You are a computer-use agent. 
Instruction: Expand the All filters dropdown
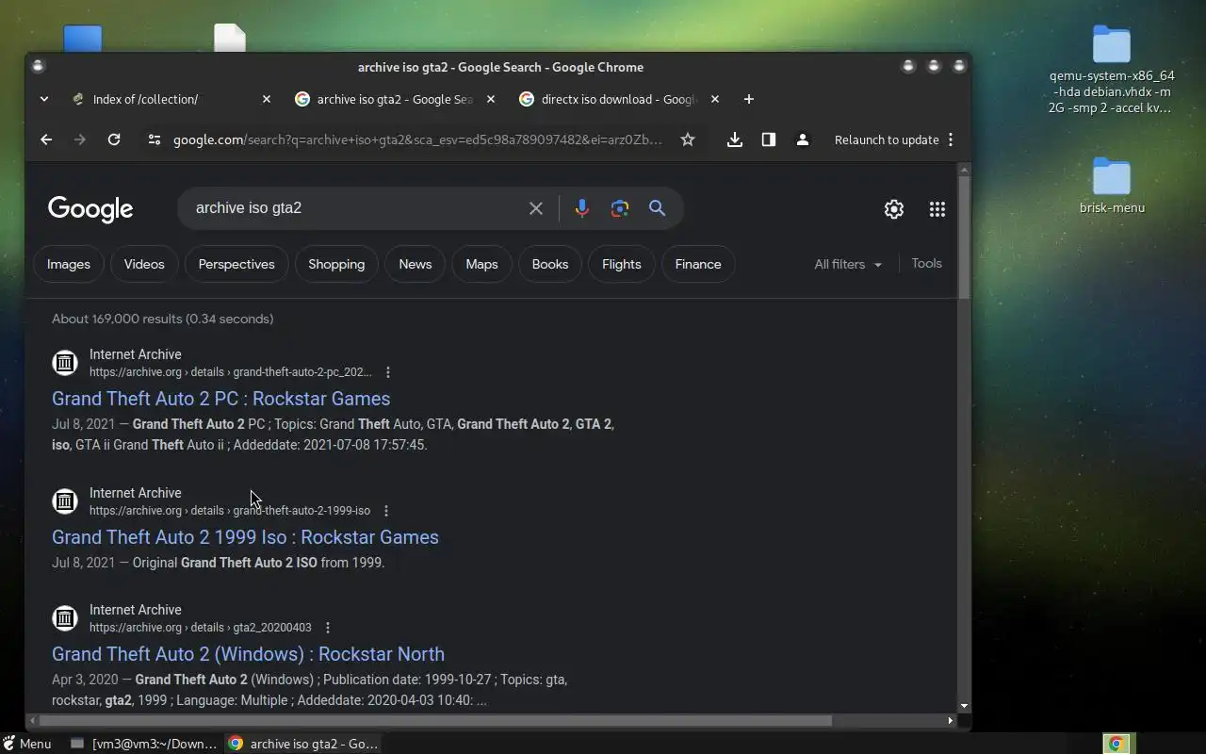[x=848, y=264]
